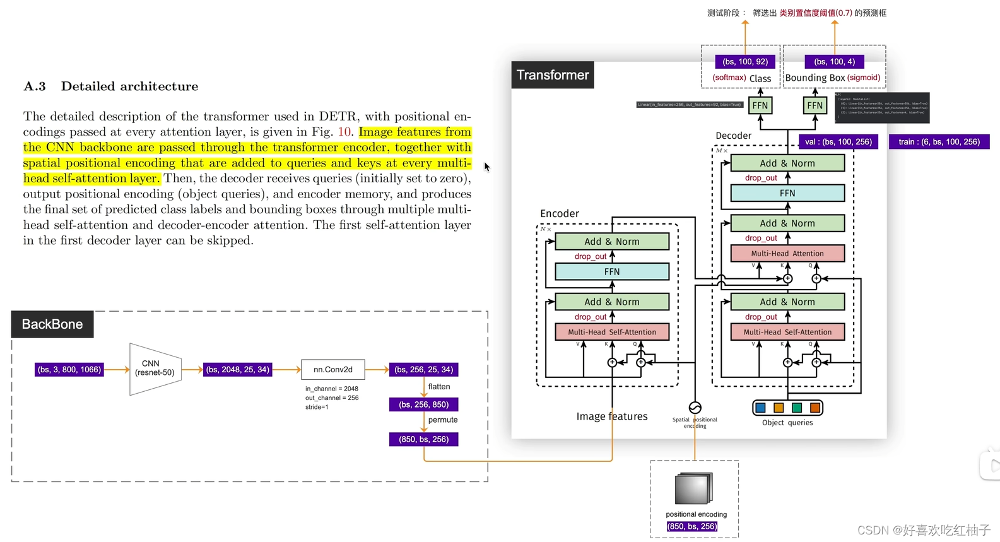Select the (bs, 2048, 25, 34) shape box
Viewport: 1000px width, 542px height.
tap(238, 369)
